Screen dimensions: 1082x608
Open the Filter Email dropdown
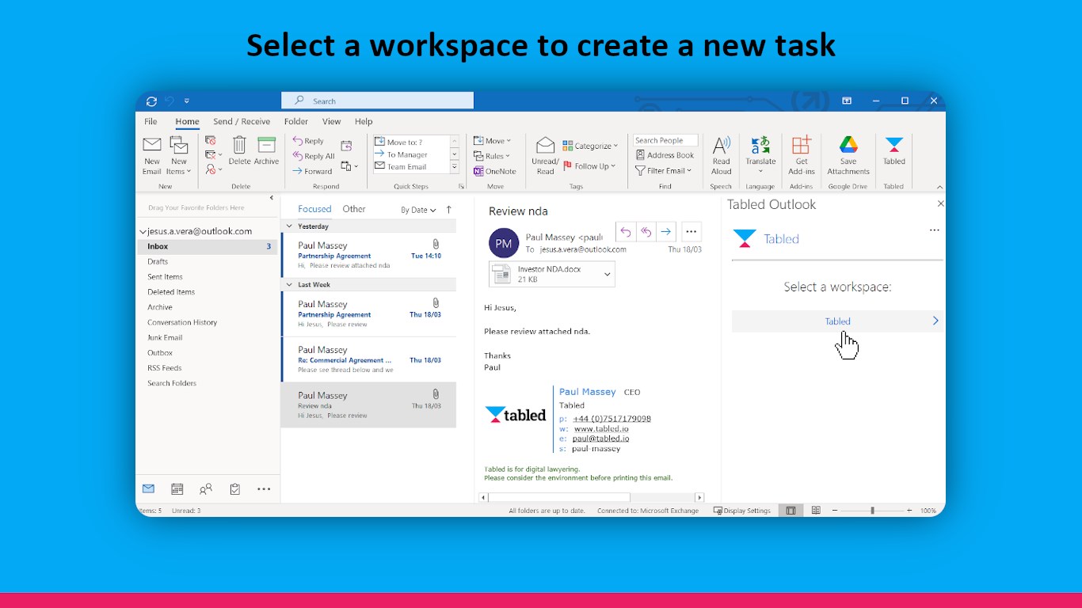[x=664, y=170]
